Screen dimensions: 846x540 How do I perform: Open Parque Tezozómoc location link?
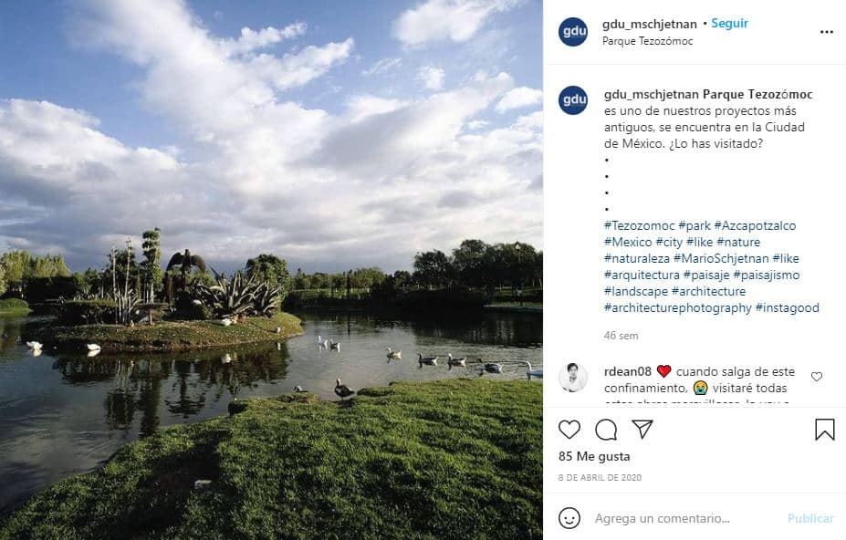pos(647,41)
